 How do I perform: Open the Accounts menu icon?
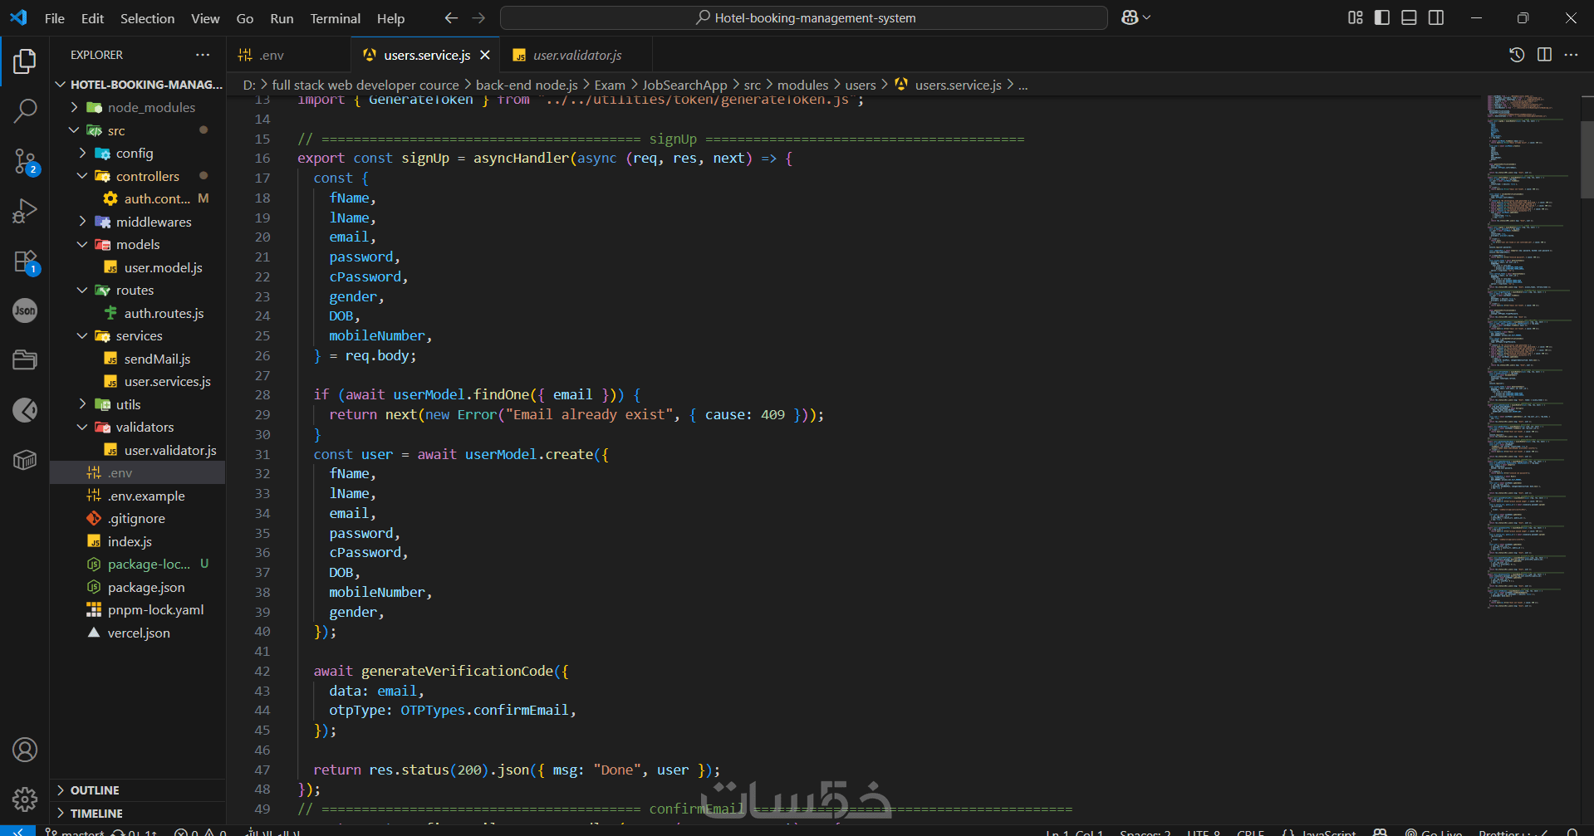(x=25, y=750)
